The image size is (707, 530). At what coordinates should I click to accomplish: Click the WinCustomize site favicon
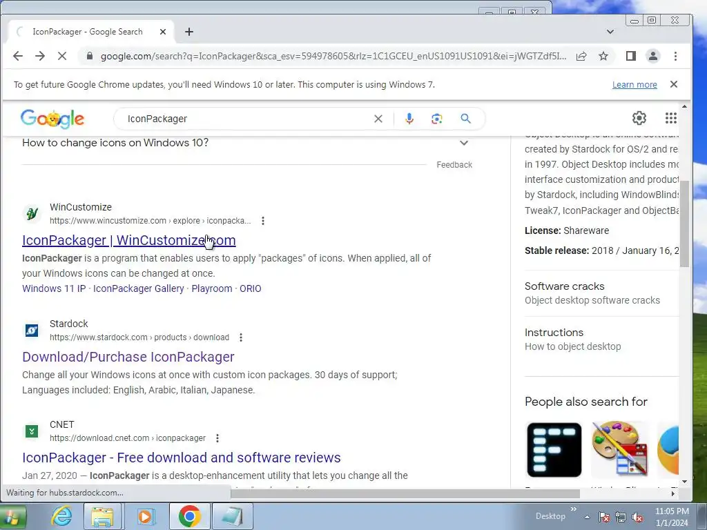click(x=32, y=213)
